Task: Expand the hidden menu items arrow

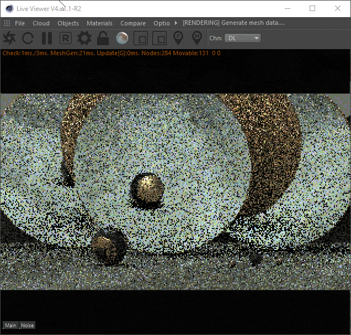Action: click(x=176, y=23)
